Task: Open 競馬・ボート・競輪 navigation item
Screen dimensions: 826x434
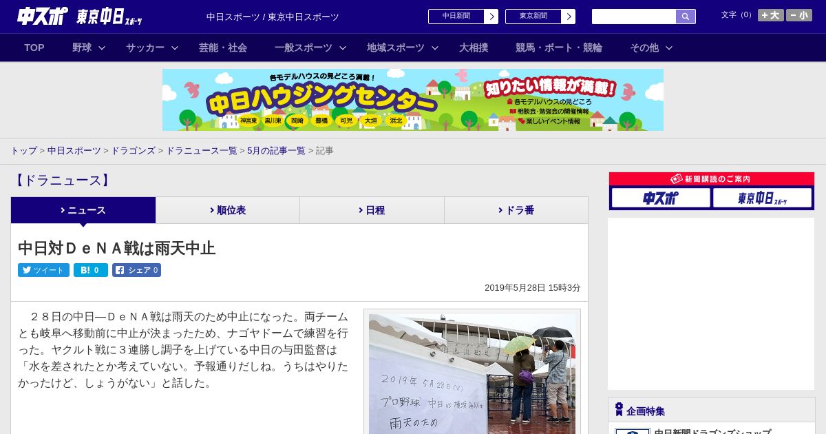Action: (x=559, y=48)
